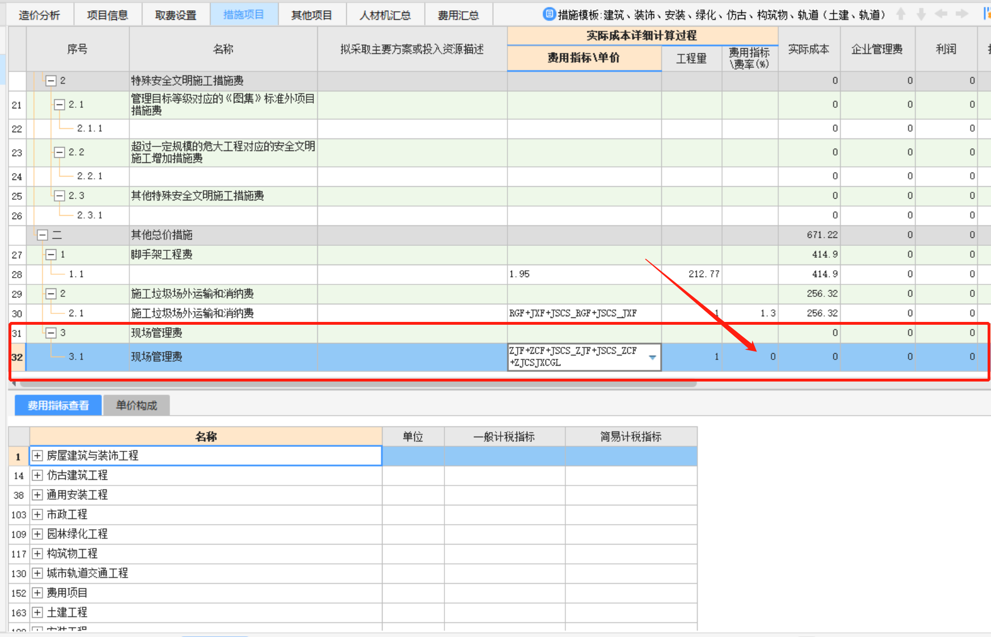Collapse row 31 现场管理费
The height and width of the screenshot is (637, 991).
click(x=51, y=333)
